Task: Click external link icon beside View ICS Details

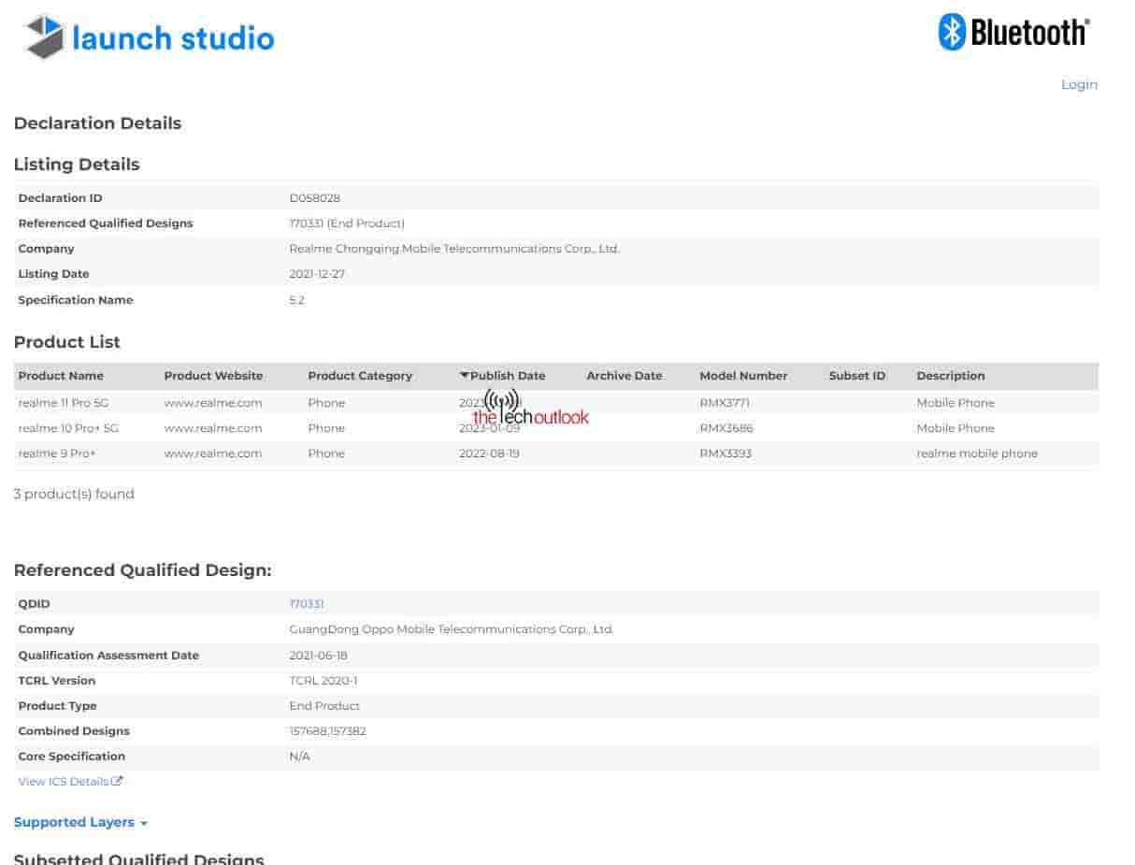Action: point(117,781)
